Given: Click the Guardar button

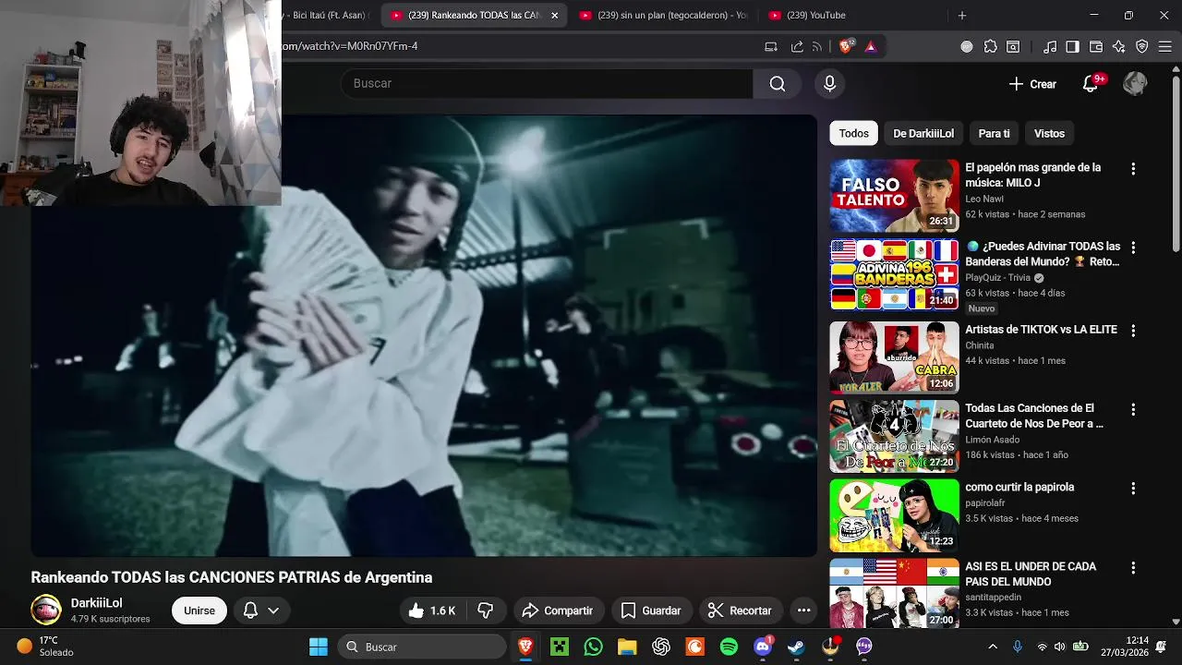Looking at the screenshot, I should (651, 611).
